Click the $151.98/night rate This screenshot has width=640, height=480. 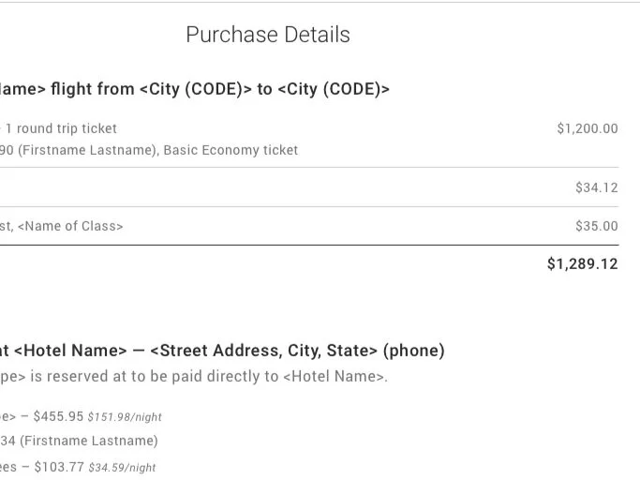(x=125, y=417)
